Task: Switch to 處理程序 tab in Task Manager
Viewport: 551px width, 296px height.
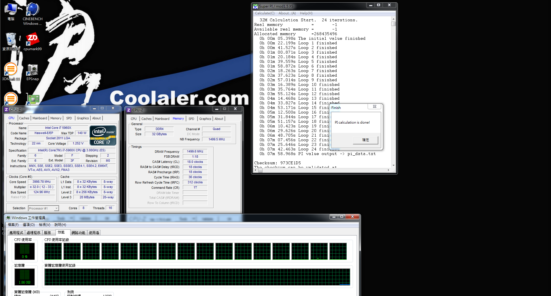Action: pos(33,233)
